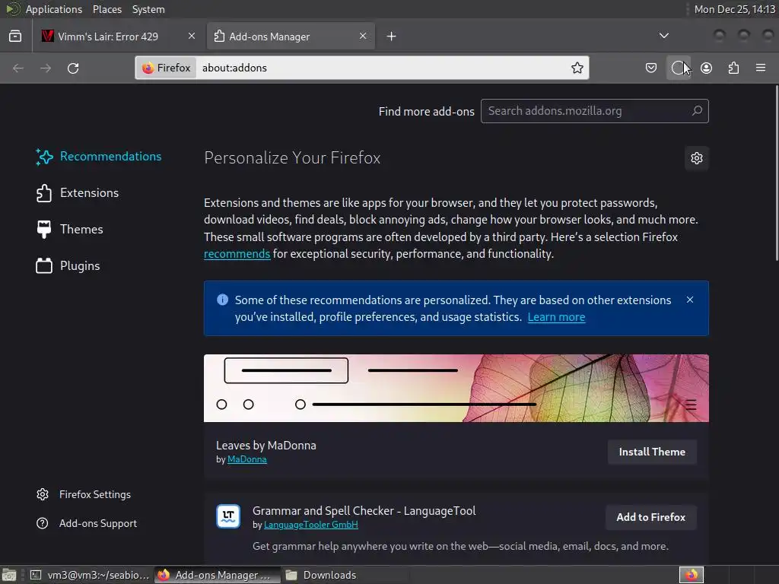
Task: Open Extensions category in sidebar
Action: (78, 192)
